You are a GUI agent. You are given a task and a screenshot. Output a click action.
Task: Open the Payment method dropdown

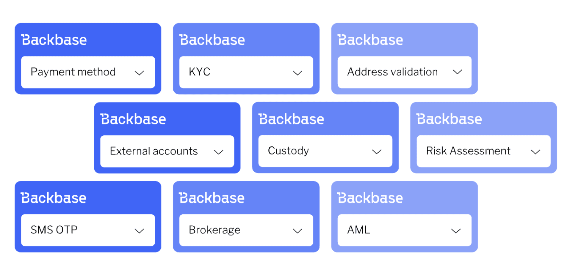click(x=88, y=72)
